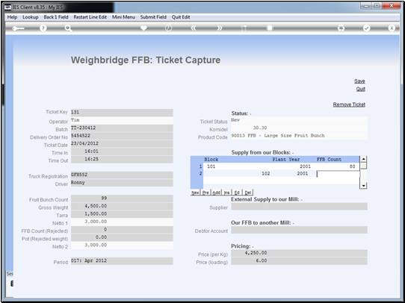Click the Debtor Account input field
This screenshot has width=405, height=303.
299,230
